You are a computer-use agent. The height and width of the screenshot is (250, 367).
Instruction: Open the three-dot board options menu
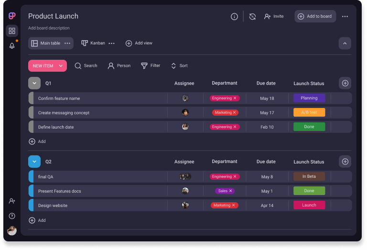click(x=345, y=16)
